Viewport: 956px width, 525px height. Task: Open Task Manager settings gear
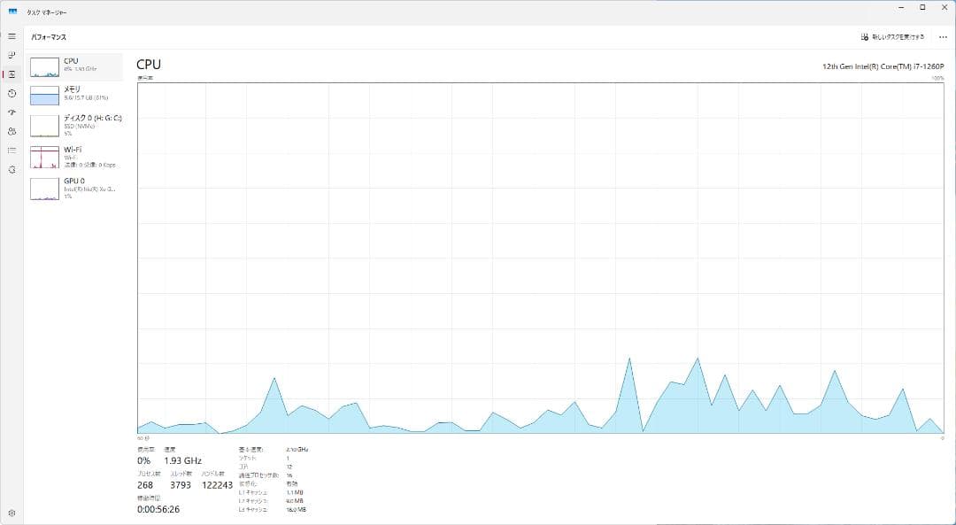[12, 513]
